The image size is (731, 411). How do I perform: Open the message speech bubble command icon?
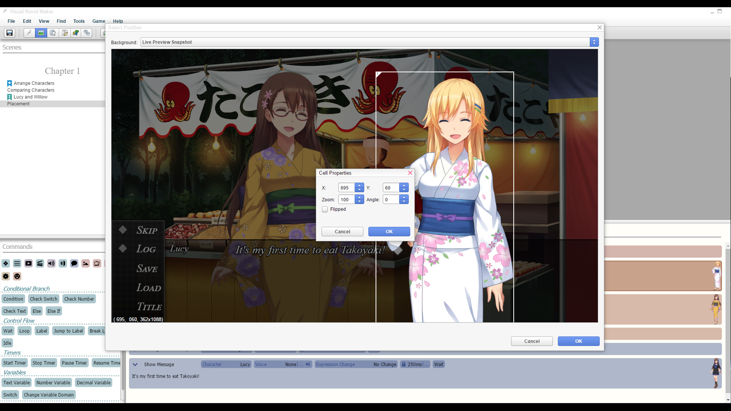[x=74, y=263]
